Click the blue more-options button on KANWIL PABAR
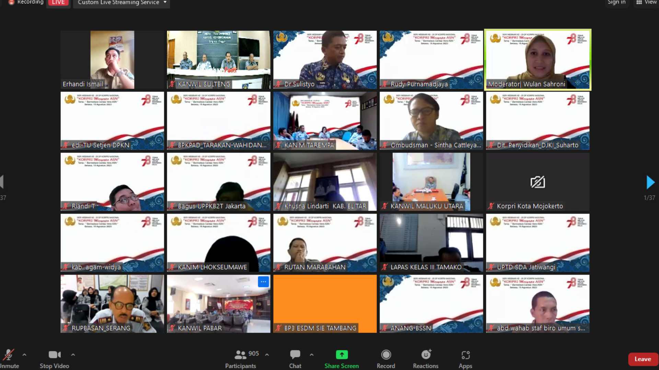This screenshot has width=659, height=370. click(263, 282)
